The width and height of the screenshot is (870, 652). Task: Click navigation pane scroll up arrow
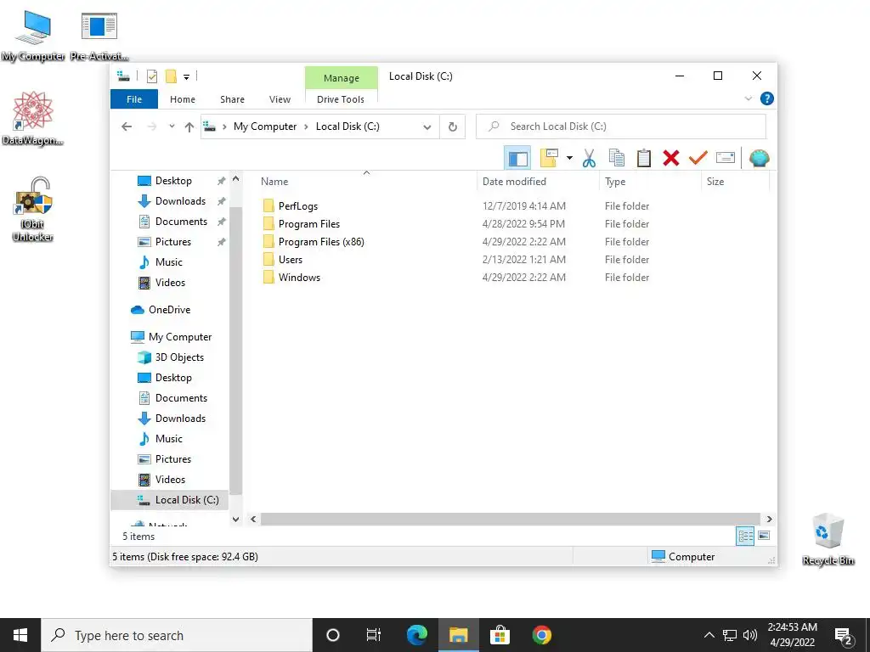coord(236,179)
